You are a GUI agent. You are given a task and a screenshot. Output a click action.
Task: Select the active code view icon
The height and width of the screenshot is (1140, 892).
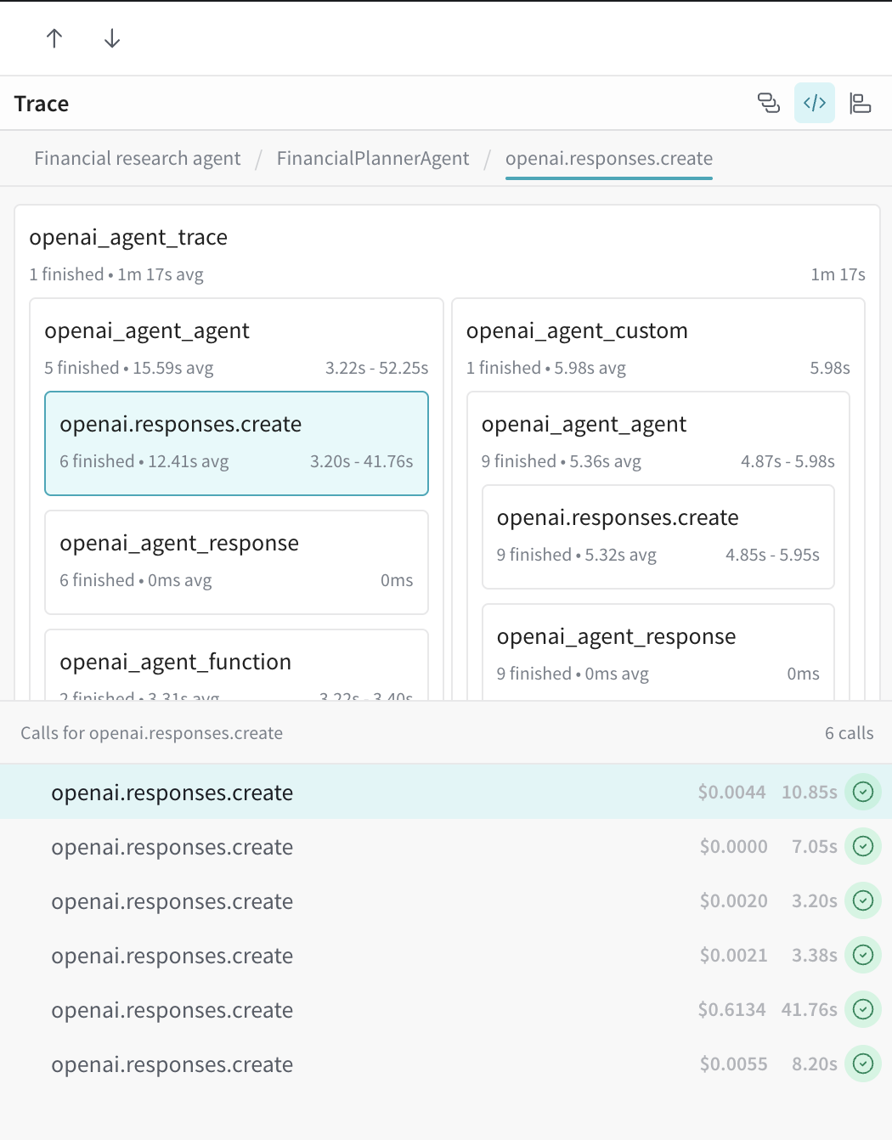pyautogui.click(x=814, y=102)
